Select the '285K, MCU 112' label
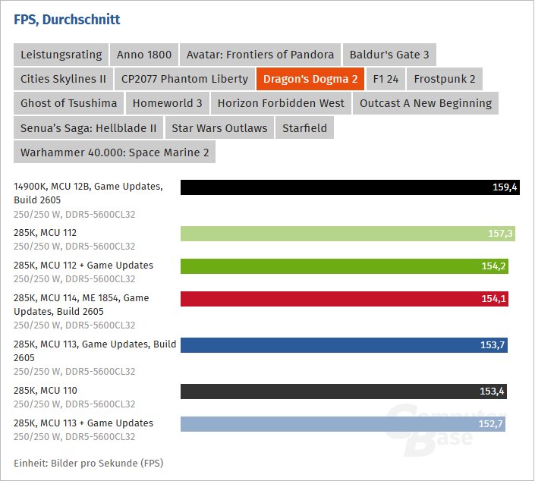The width and height of the screenshot is (535, 481). click(45, 233)
